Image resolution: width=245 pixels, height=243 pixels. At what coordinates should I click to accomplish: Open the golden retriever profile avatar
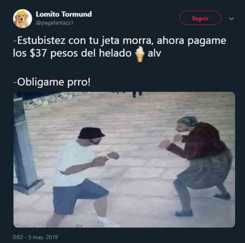click(22, 18)
